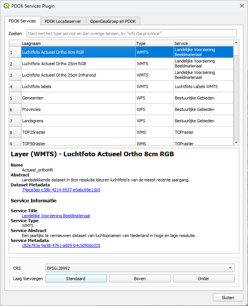This screenshot has width=248, height=306.
Task: Select the PDOK Services tab
Action: point(22,21)
